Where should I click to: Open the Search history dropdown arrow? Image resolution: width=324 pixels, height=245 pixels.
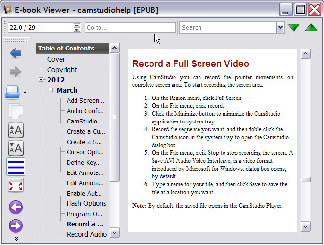tap(280, 27)
